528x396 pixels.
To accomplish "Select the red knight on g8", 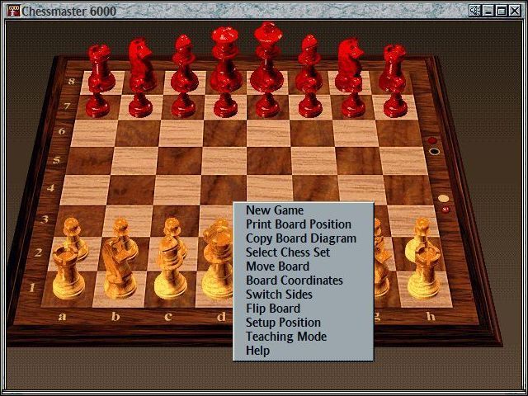I will pyautogui.click(x=351, y=66).
